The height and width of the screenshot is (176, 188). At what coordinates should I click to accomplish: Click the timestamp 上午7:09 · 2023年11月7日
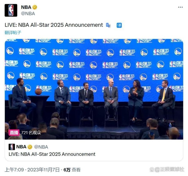pos(32,170)
